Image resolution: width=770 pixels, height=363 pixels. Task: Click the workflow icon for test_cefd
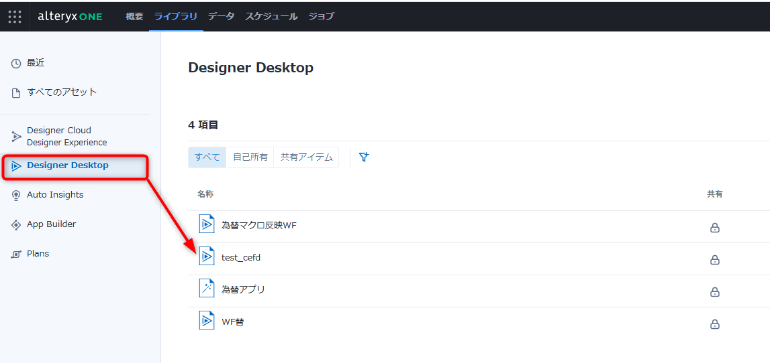(207, 257)
